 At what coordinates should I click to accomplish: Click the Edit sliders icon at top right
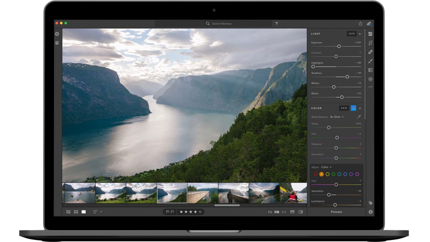(x=370, y=34)
